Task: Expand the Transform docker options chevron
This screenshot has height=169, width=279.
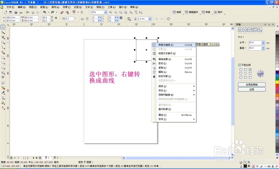Action: pyautogui.click(x=265, y=25)
